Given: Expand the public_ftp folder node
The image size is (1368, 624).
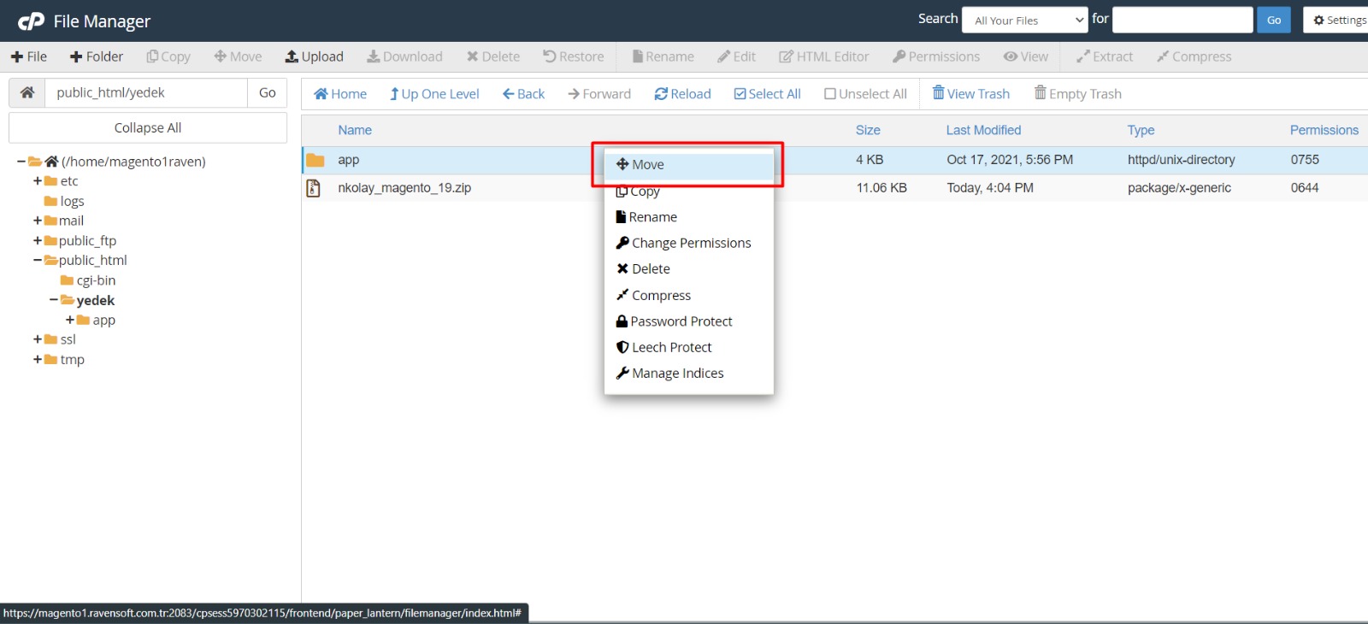Looking at the screenshot, I should 38,241.
